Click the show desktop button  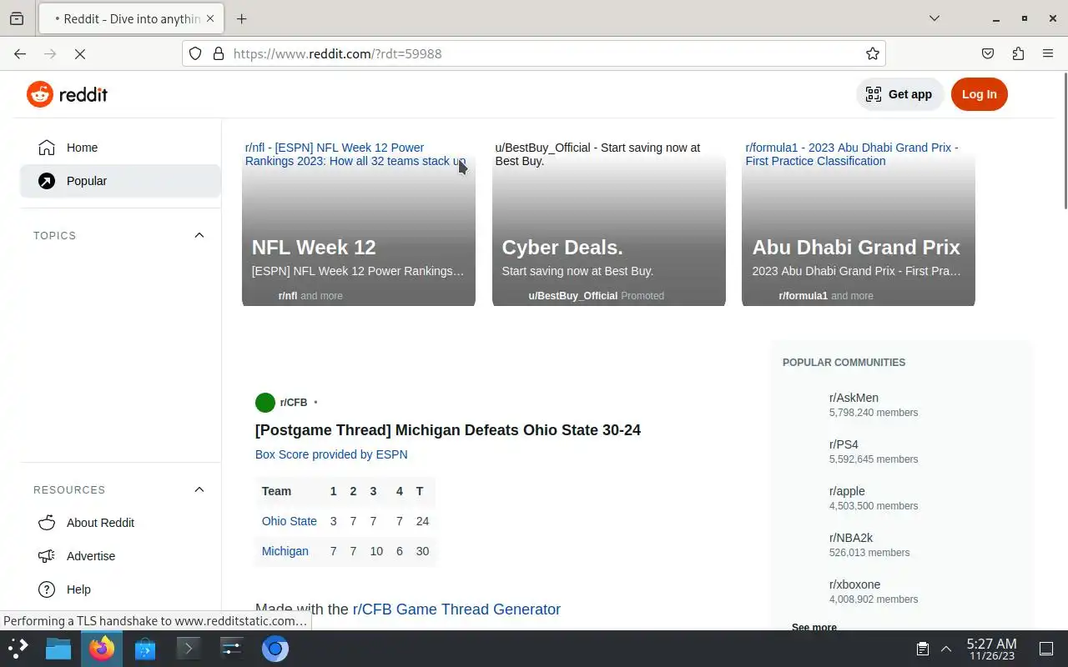coord(1046,649)
